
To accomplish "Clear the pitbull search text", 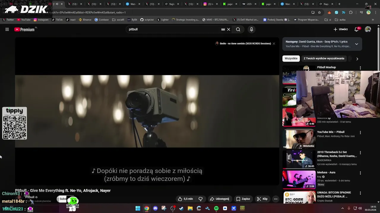I will (x=229, y=29).
